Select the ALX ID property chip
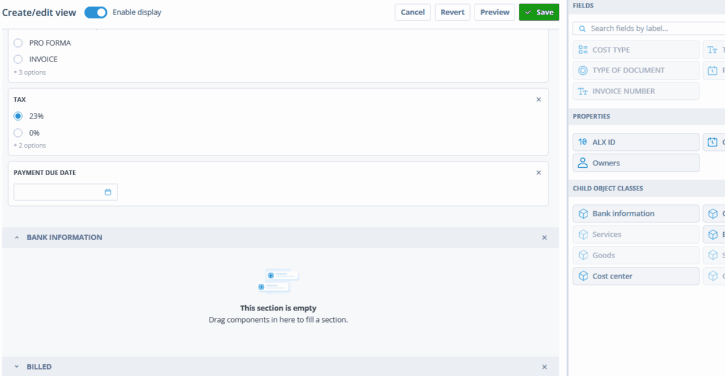Image resolution: width=725 pixels, height=376 pixels. point(636,142)
